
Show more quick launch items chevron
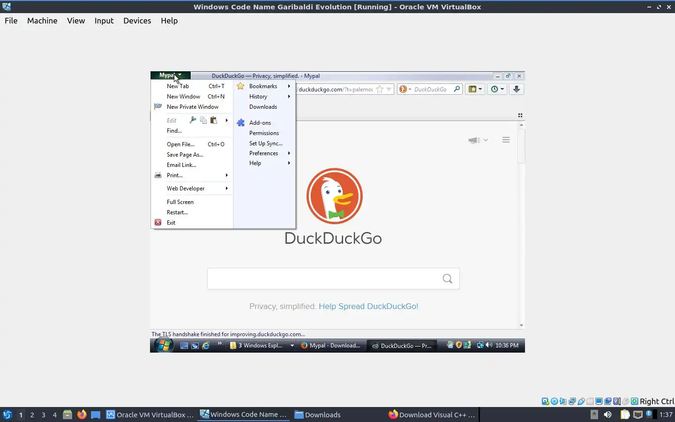click(219, 344)
